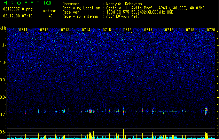Click the meteor count value 46

click(x=50, y=16)
